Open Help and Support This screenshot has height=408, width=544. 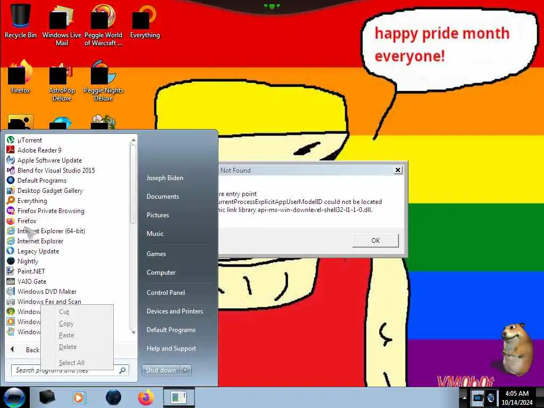[x=171, y=348]
